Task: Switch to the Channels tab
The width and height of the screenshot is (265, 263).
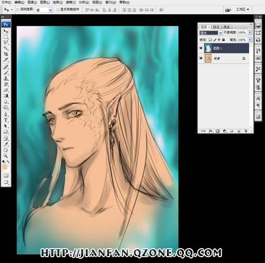Action: coord(226,27)
